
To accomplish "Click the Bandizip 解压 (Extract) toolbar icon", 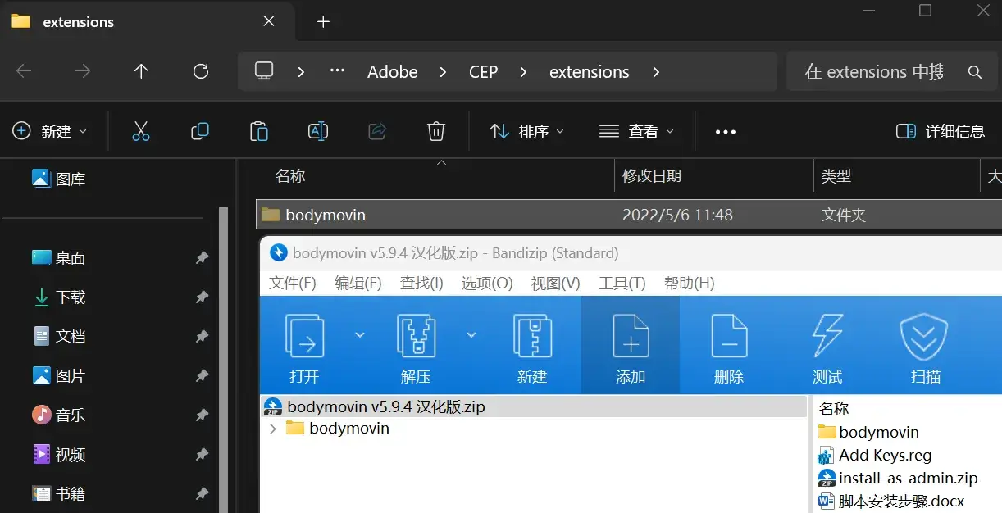I will click(417, 336).
